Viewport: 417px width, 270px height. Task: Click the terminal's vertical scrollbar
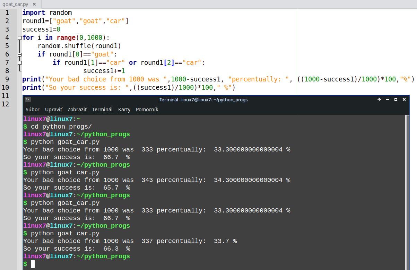407,191
